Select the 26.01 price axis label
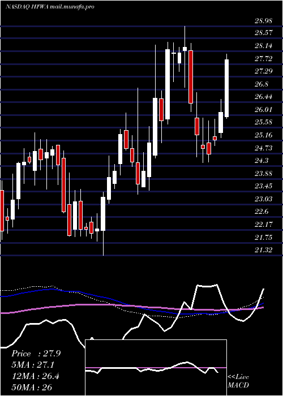283x396 pixels. [x=264, y=110]
